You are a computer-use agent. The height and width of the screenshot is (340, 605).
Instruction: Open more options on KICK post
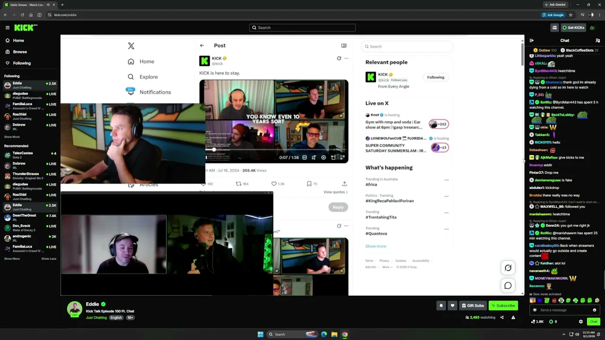346,59
